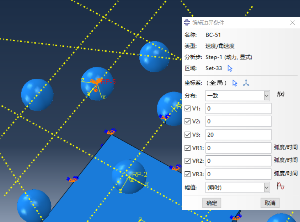Uncheck the V3 velocity checkbox

(188, 135)
